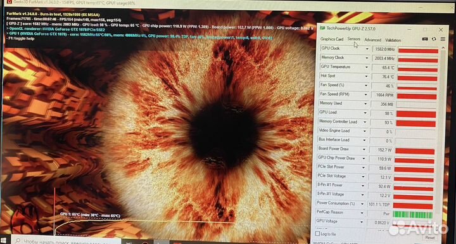The width and height of the screenshot is (456, 244).
Task: Open the Fan Speed (RPM) dropdown
Action: click(x=366, y=94)
